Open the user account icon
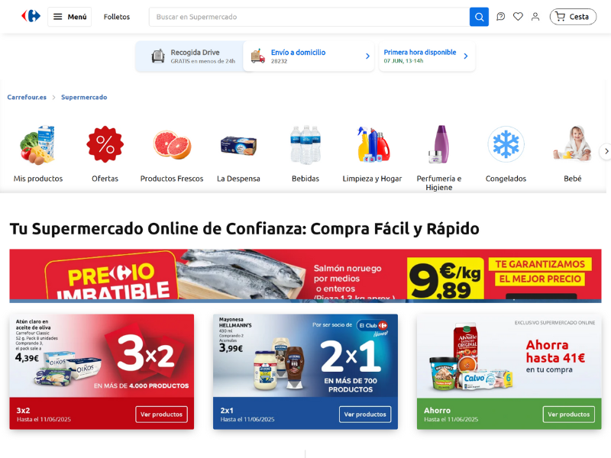This screenshot has width=611, height=458. 535,17
